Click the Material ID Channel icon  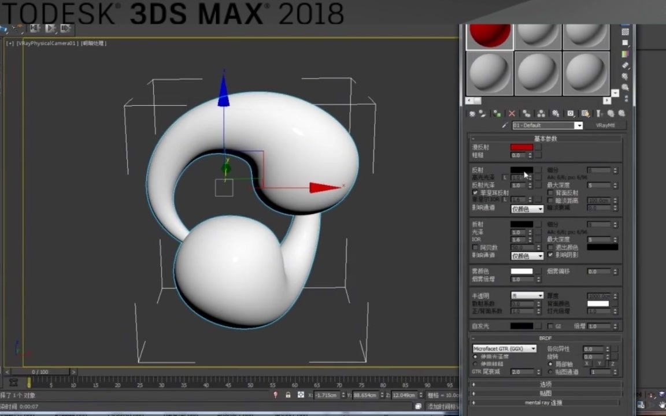571,113
